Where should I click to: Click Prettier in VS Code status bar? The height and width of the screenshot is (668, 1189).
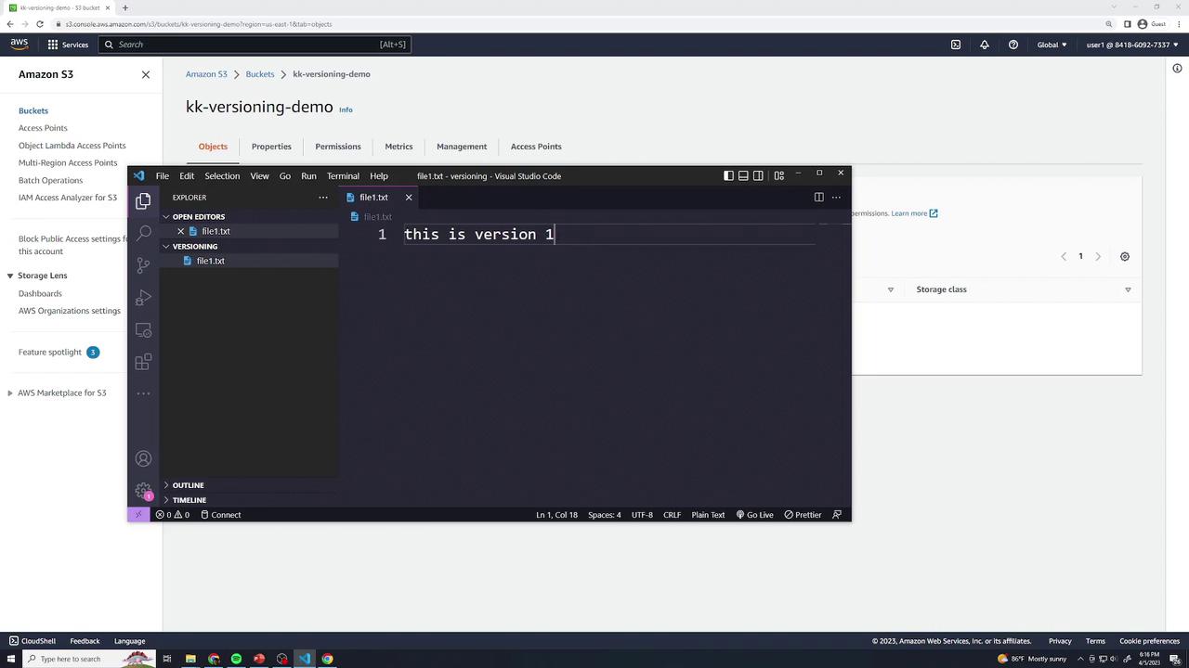click(804, 515)
